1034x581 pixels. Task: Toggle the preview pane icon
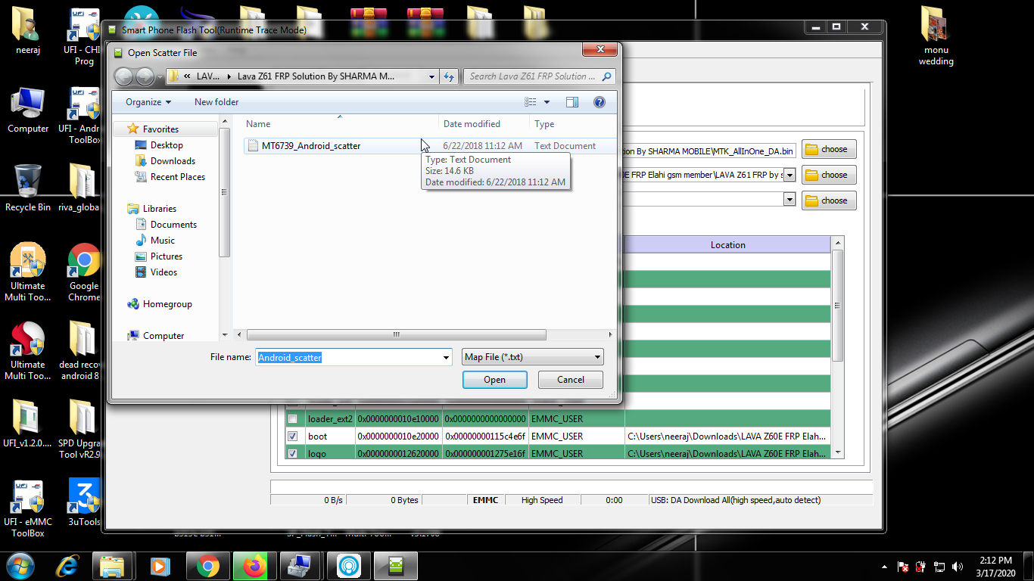pos(572,102)
